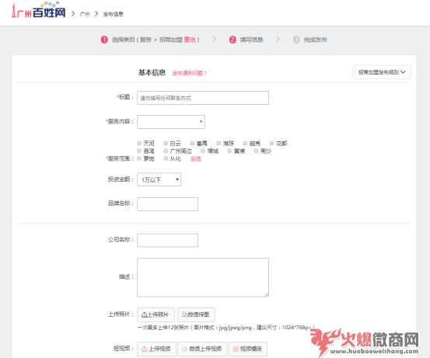Tick the 广州周边 checkbox
The height and width of the screenshot is (358, 430).
point(166,151)
